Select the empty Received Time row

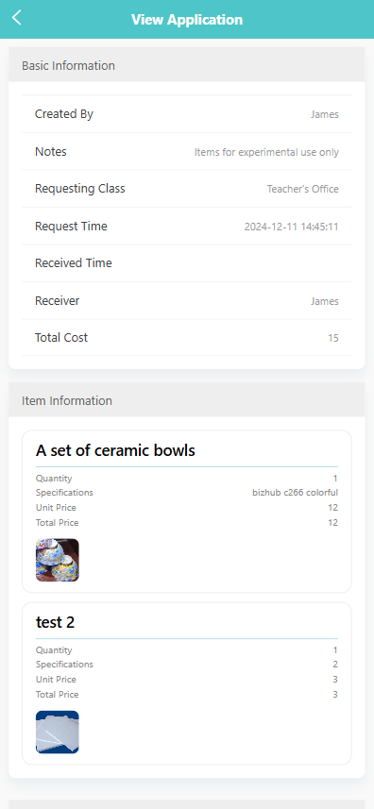click(187, 263)
